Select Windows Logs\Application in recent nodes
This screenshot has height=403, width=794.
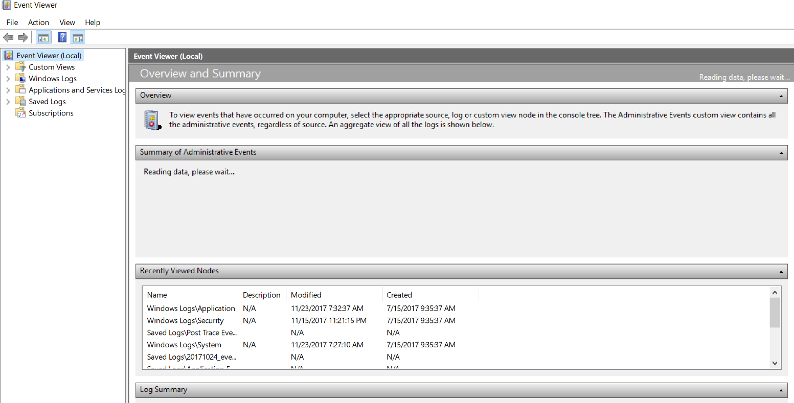point(191,309)
